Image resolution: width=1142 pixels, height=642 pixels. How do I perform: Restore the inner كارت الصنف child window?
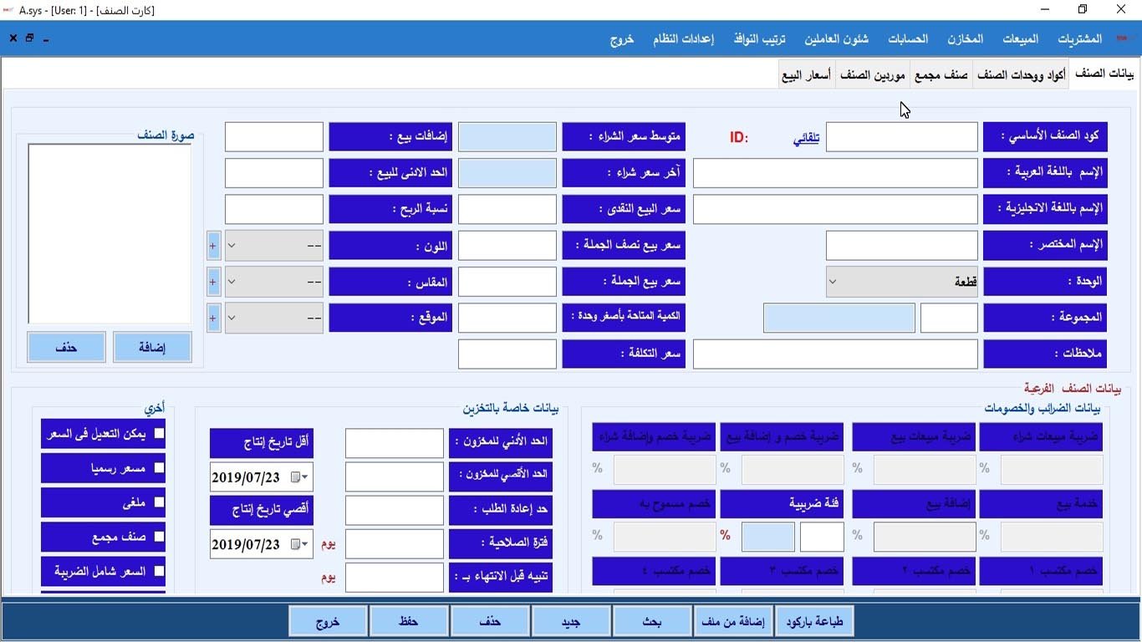tap(29, 38)
